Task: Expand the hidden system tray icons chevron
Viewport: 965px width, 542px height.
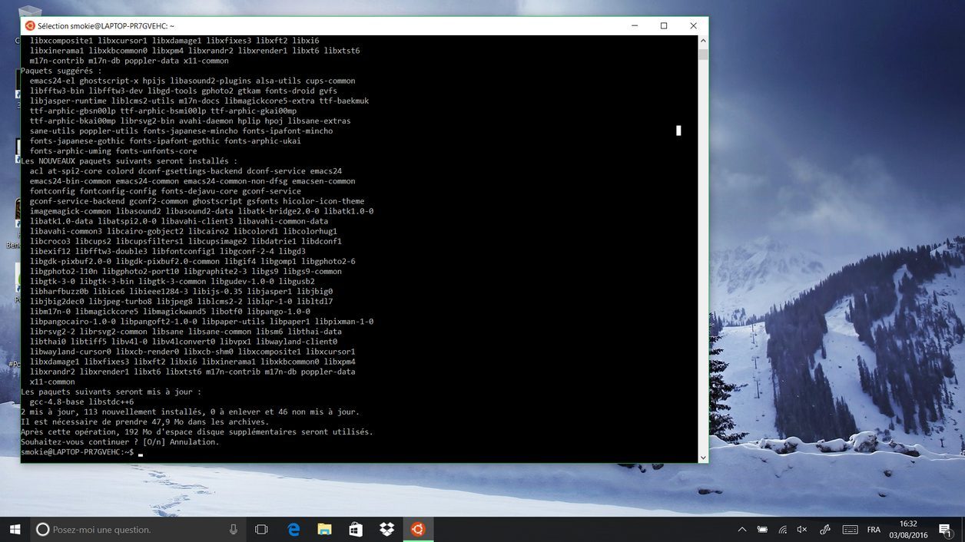Action: 742,529
